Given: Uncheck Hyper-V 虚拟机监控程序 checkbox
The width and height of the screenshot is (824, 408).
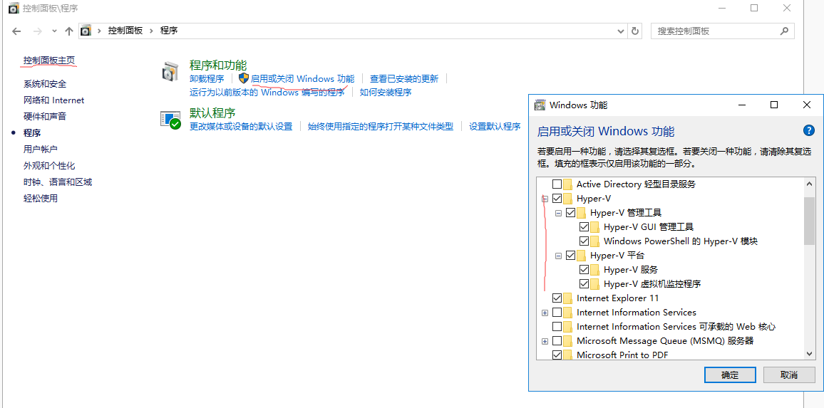Looking at the screenshot, I should click(584, 284).
